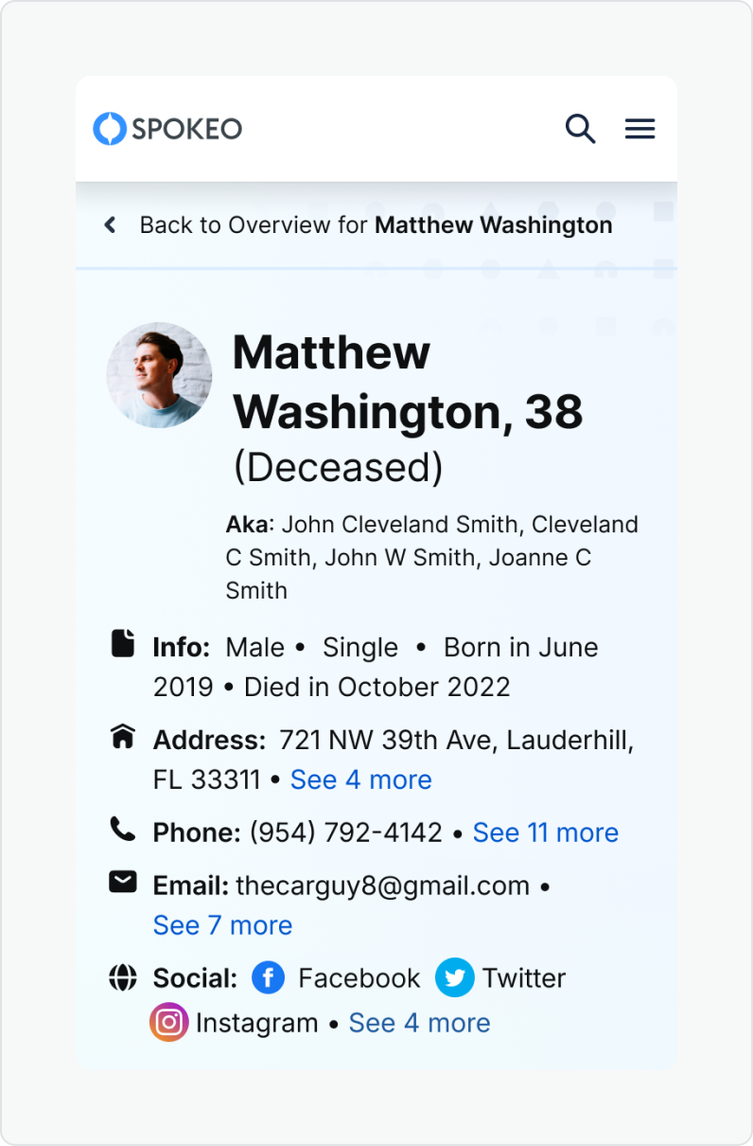
Task: Click the Email envelope icon
Action: point(123,883)
